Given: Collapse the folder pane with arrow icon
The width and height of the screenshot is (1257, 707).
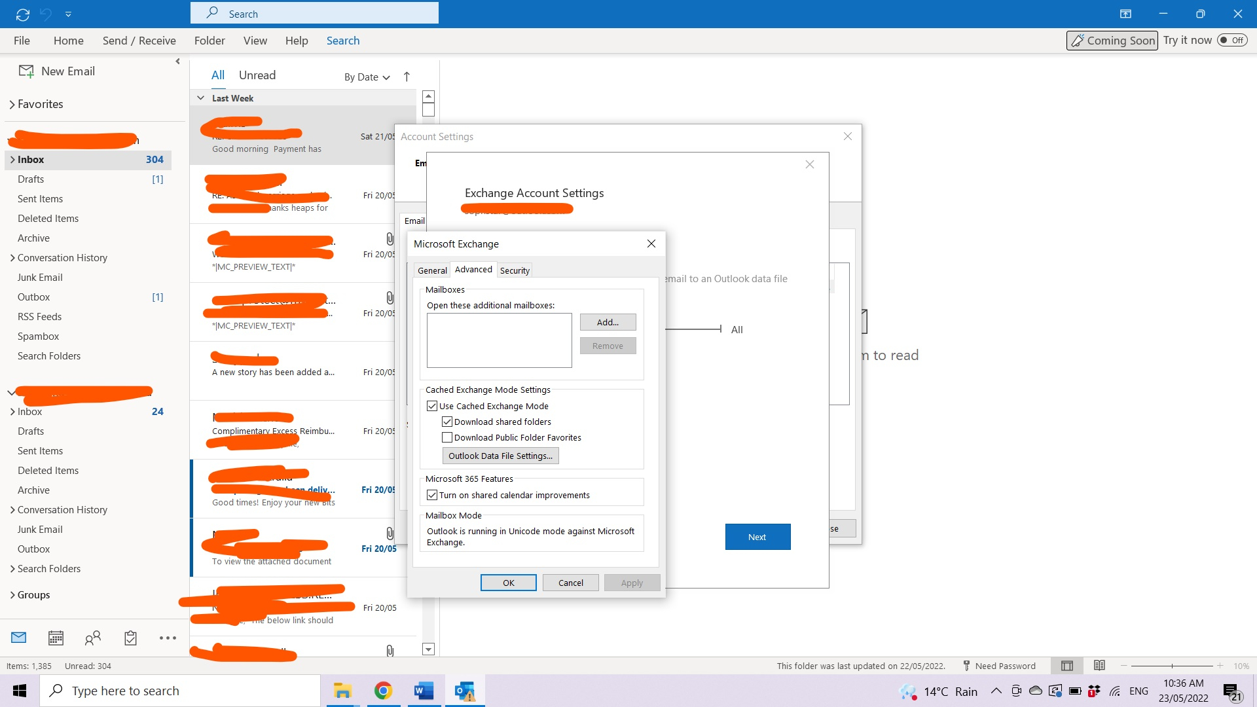Looking at the screenshot, I should (177, 62).
